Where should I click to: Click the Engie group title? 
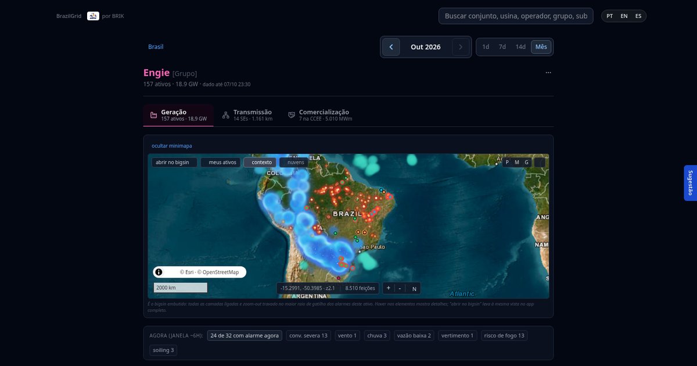(156, 73)
